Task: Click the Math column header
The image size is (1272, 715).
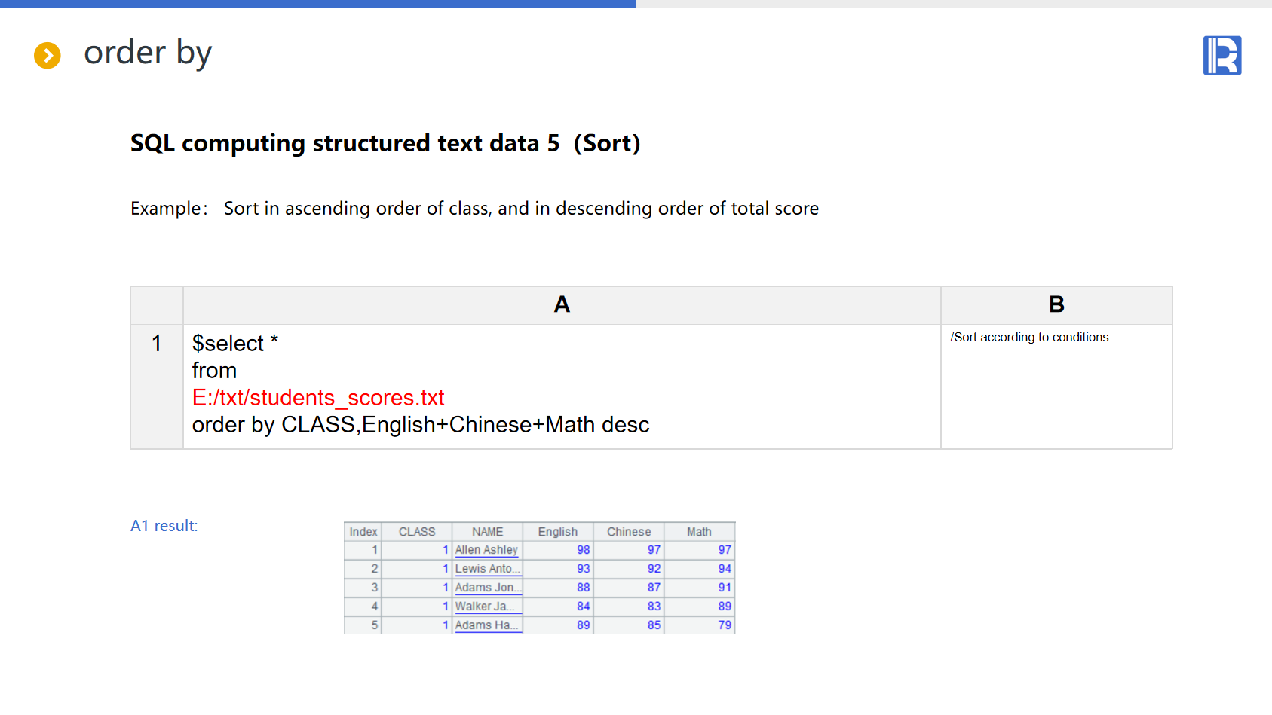Action: click(699, 532)
